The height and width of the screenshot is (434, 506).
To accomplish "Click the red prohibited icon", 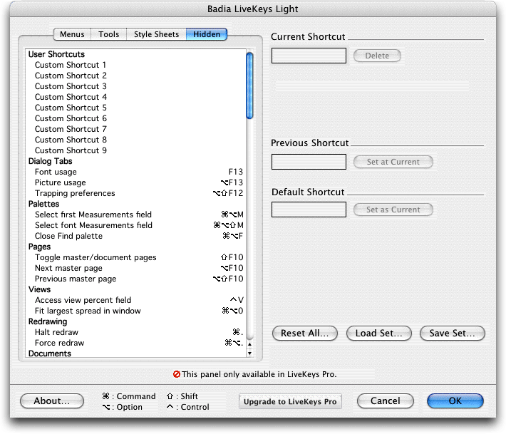I will (177, 374).
